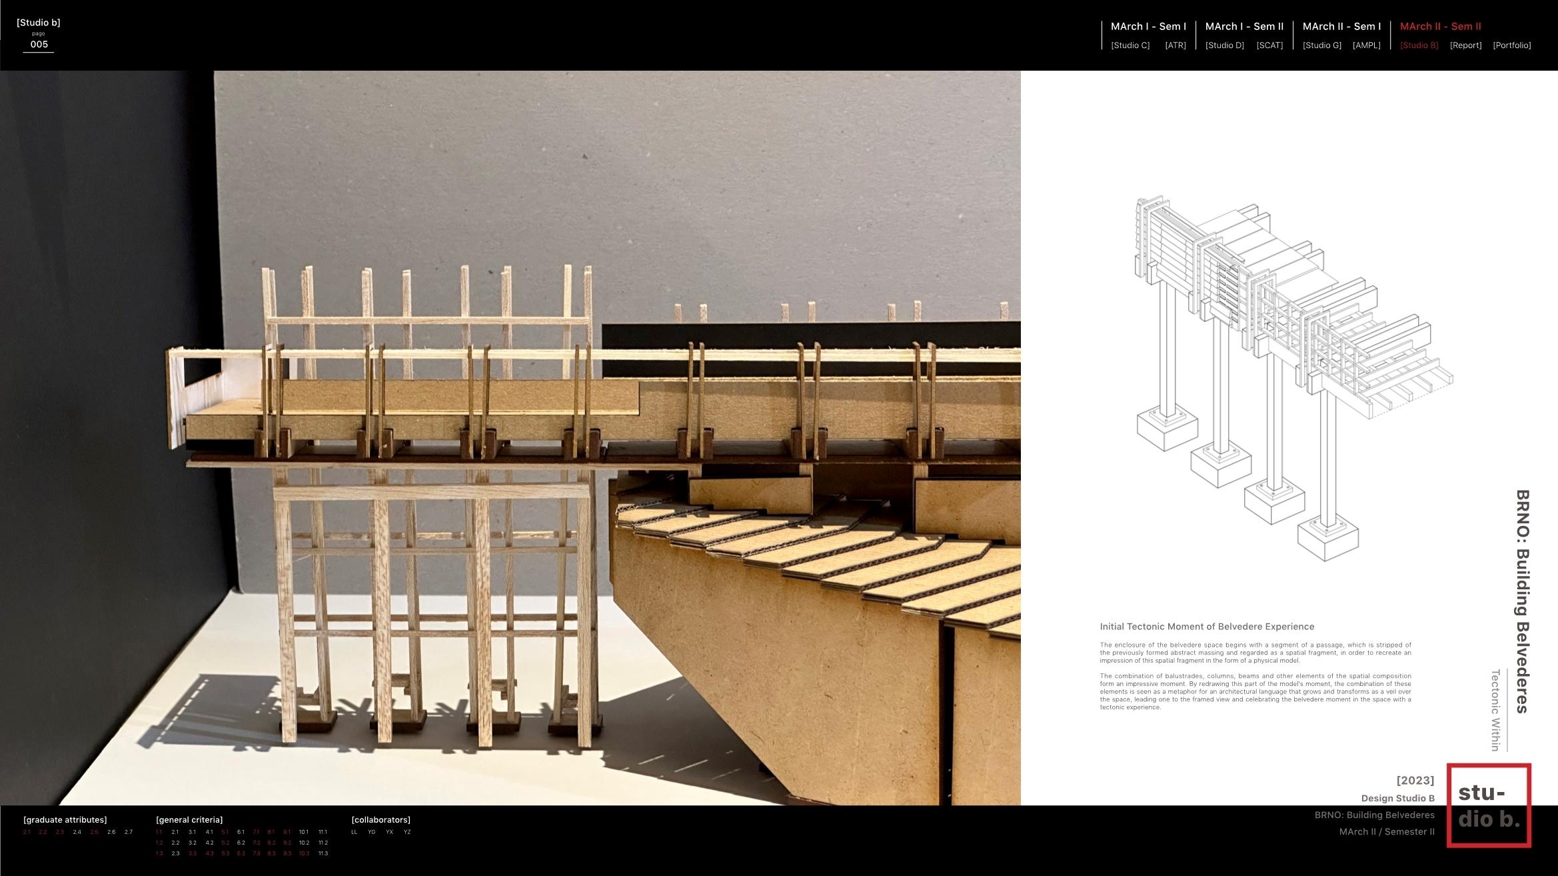Open the [SCAT] page link
The width and height of the screenshot is (1558, 876).
pos(1269,45)
